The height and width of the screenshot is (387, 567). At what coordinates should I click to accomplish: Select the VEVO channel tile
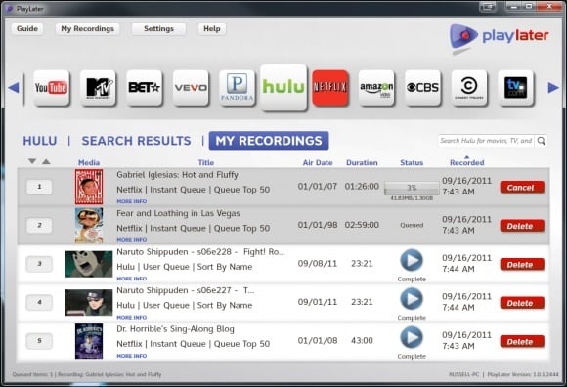click(x=191, y=88)
